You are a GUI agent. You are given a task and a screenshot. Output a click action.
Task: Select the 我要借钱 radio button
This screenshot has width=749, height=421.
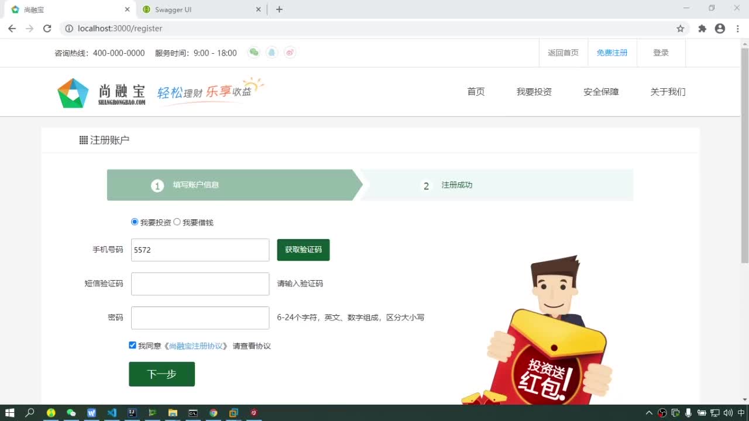[177, 222]
